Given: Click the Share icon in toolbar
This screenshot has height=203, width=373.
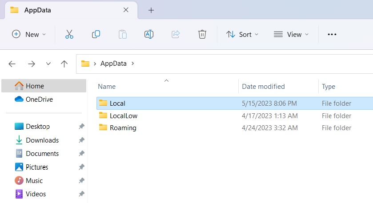Looking at the screenshot, I should coord(176,34).
